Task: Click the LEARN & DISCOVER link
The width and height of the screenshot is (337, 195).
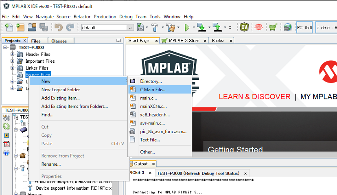Action: 254,97
